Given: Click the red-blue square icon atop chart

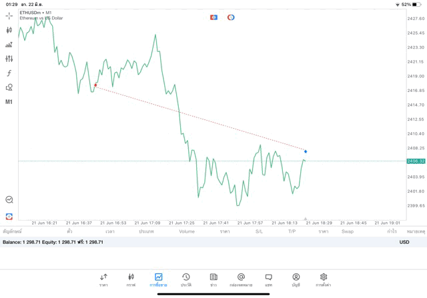Looking at the screenshot, I should point(213,17).
